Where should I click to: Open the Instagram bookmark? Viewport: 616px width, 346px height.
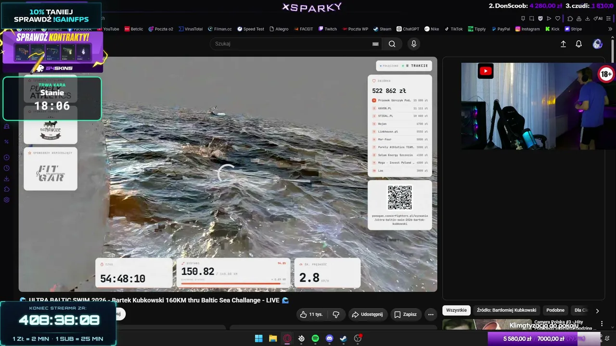click(527, 29)
